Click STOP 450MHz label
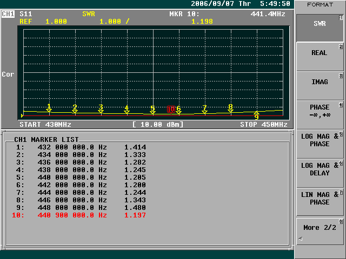Viewport: 346px width, 259px height. (x=264, y=125)
